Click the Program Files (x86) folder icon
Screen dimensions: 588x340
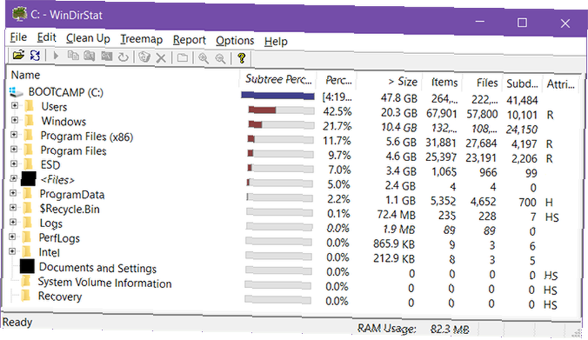click(28, 135)
